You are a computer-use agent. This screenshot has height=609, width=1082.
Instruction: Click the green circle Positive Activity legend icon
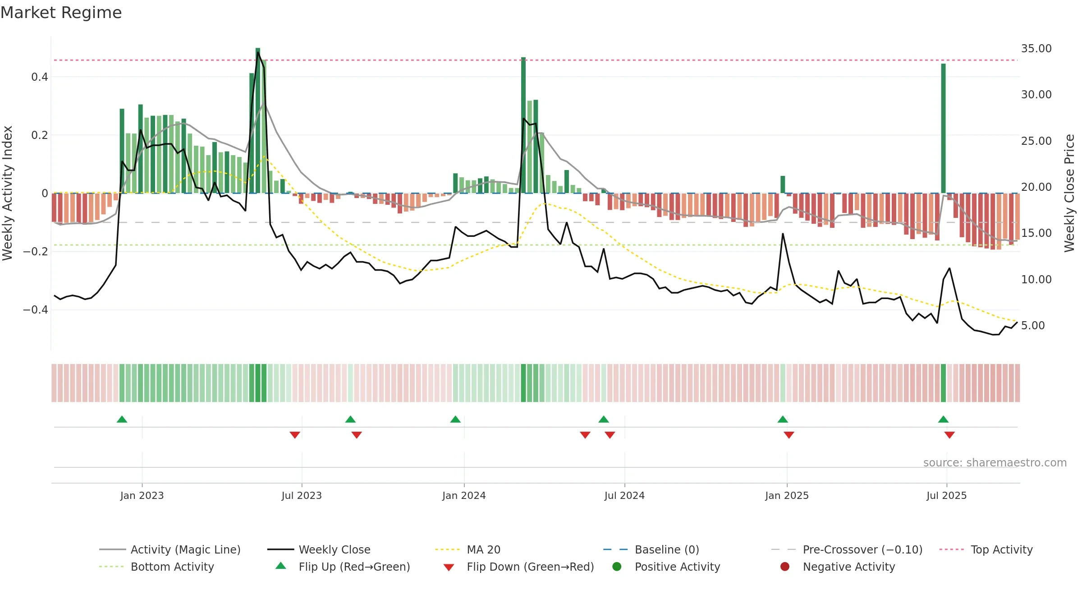coord(617,567)
